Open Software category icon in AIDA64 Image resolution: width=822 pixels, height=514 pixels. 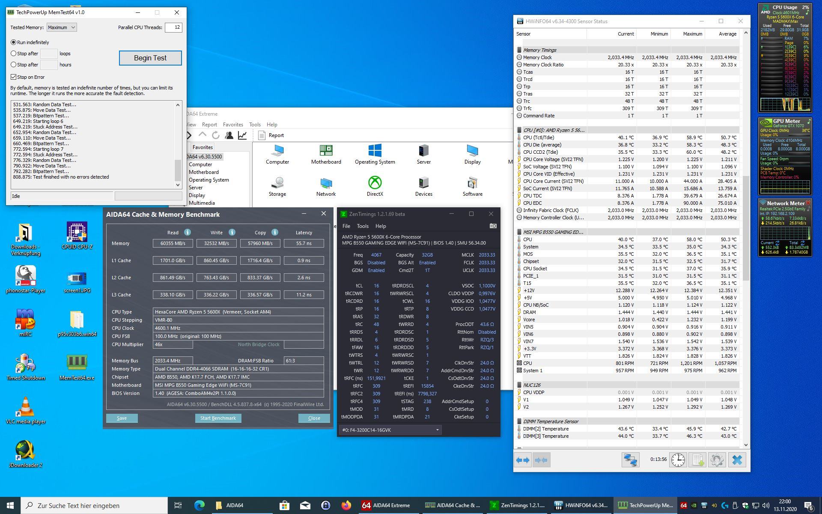(x=473, y=186)
